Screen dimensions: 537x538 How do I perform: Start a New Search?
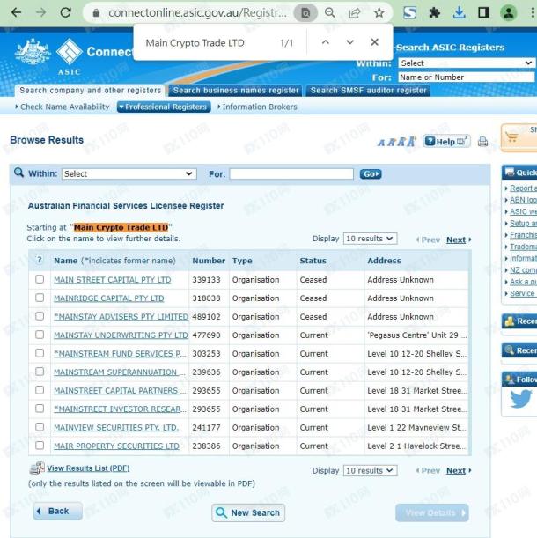[248, 512]
